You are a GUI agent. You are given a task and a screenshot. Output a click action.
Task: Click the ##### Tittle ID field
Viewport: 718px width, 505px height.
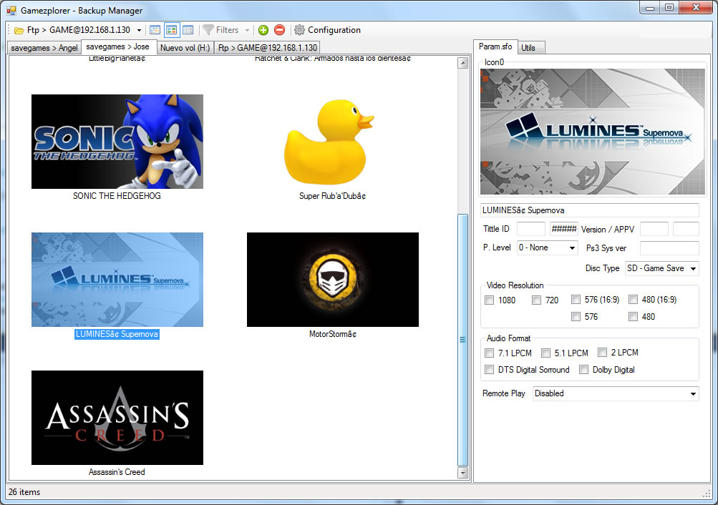coord(563,229)
